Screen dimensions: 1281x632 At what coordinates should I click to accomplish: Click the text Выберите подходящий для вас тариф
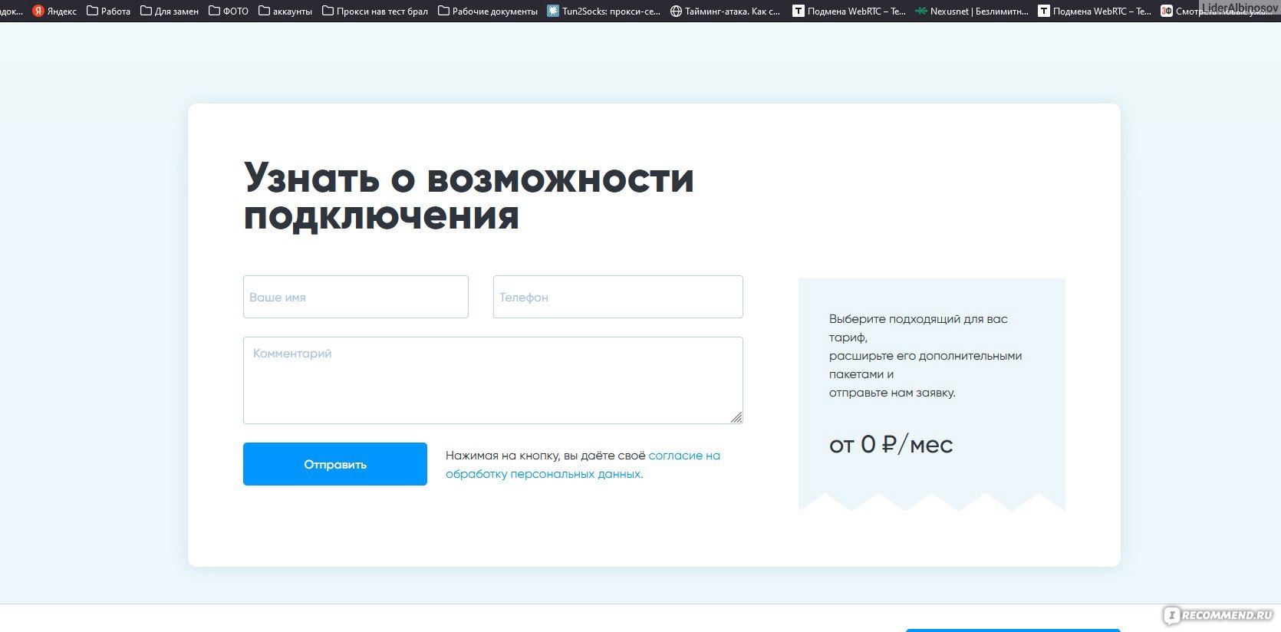click(918, 328)
